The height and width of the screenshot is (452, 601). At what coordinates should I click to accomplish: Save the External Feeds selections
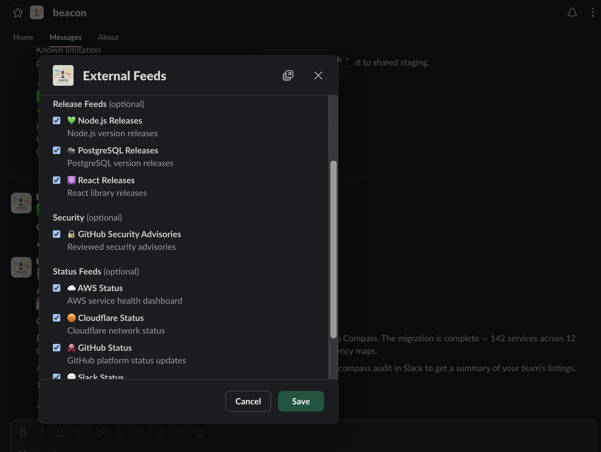pos(300,401)
